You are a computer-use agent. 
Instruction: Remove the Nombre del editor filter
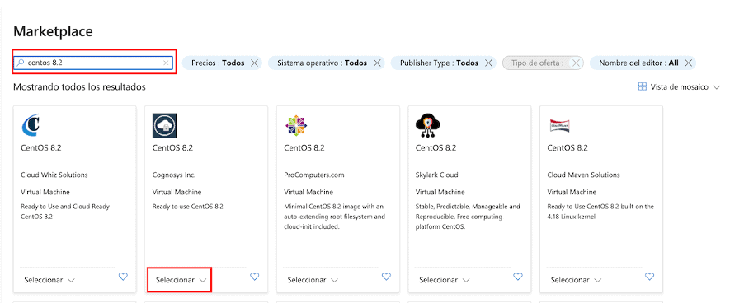(x=688, y=63)
